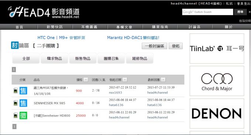Open user nsx1693 profile

(x=116, y=93)
